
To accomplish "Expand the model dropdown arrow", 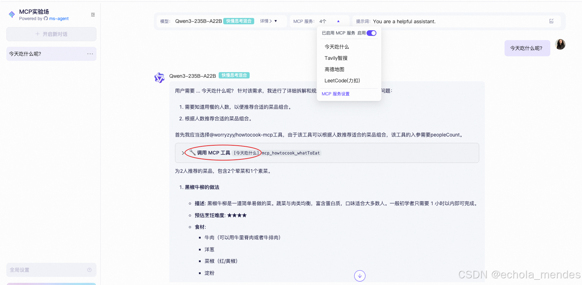I will click(x=276, y=21).
